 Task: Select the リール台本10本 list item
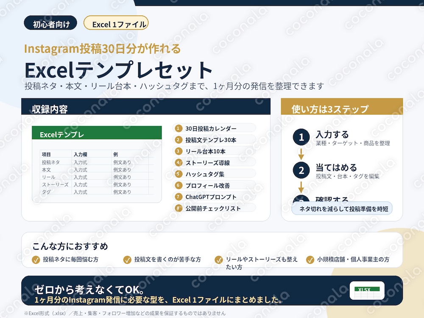click(214, 151)
